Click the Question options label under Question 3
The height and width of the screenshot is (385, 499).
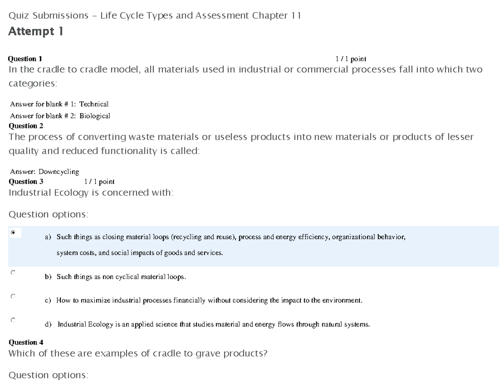(x=41, y=214)
